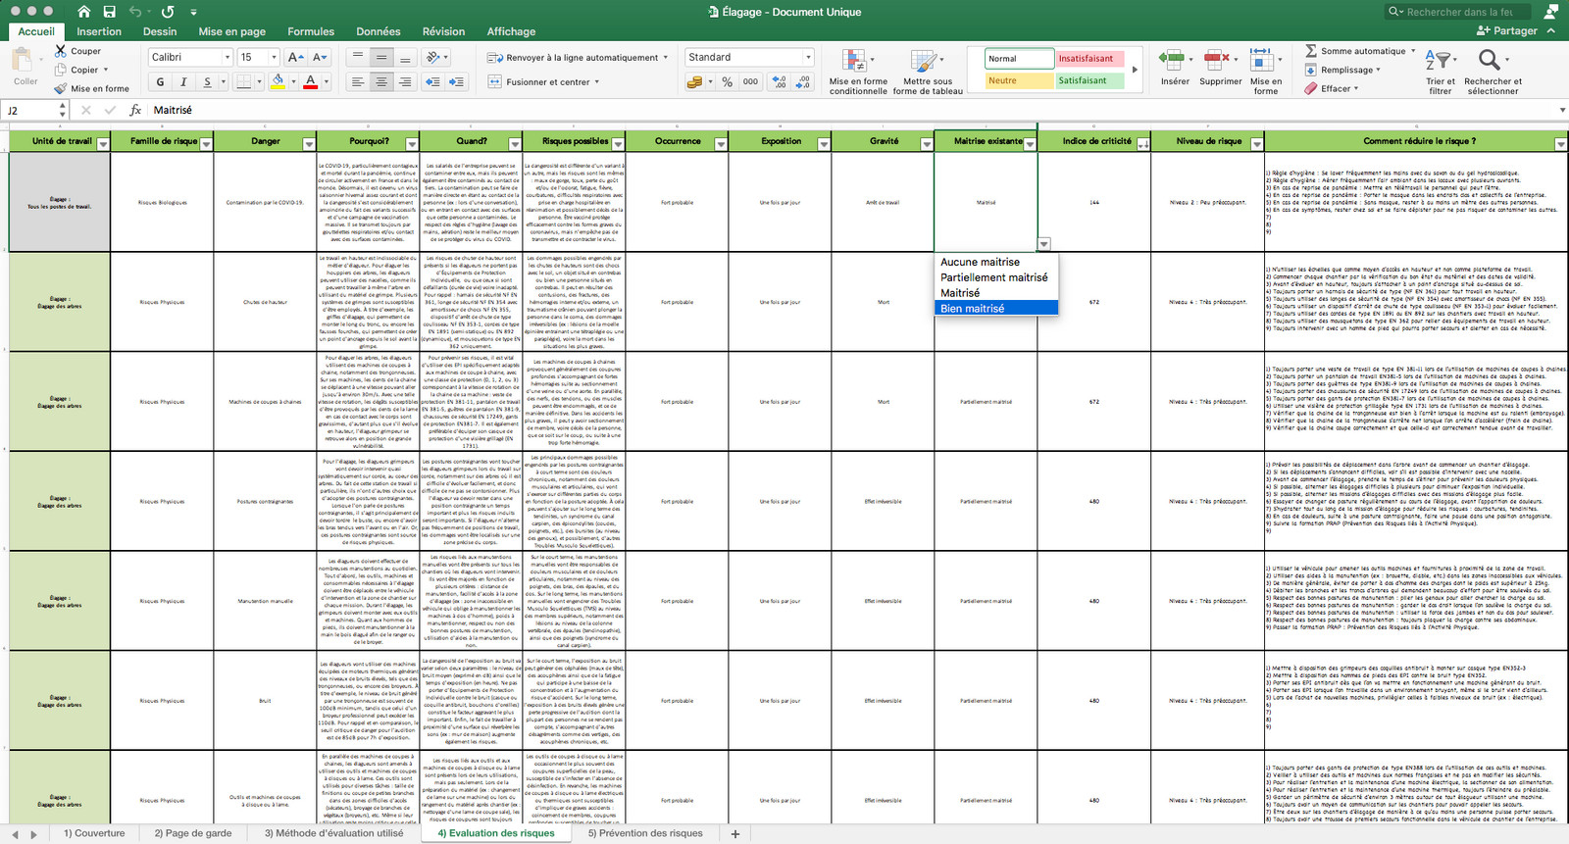The width and height of the screenshot is (1569, 844).
Task: Apply bold with the G button
Action: click(161, 82)
